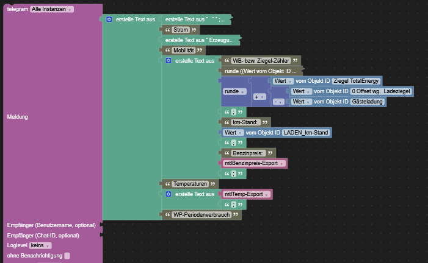The height and width of the screenshot is (263, 428).
Task: Edit the 'Temperaturen' text field
Action: coord(190,184)
